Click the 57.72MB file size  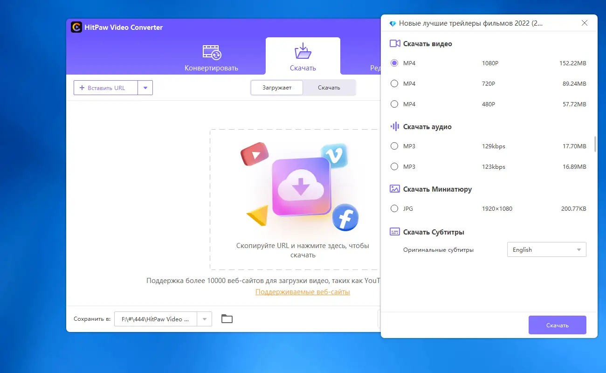tap(574, 104)
